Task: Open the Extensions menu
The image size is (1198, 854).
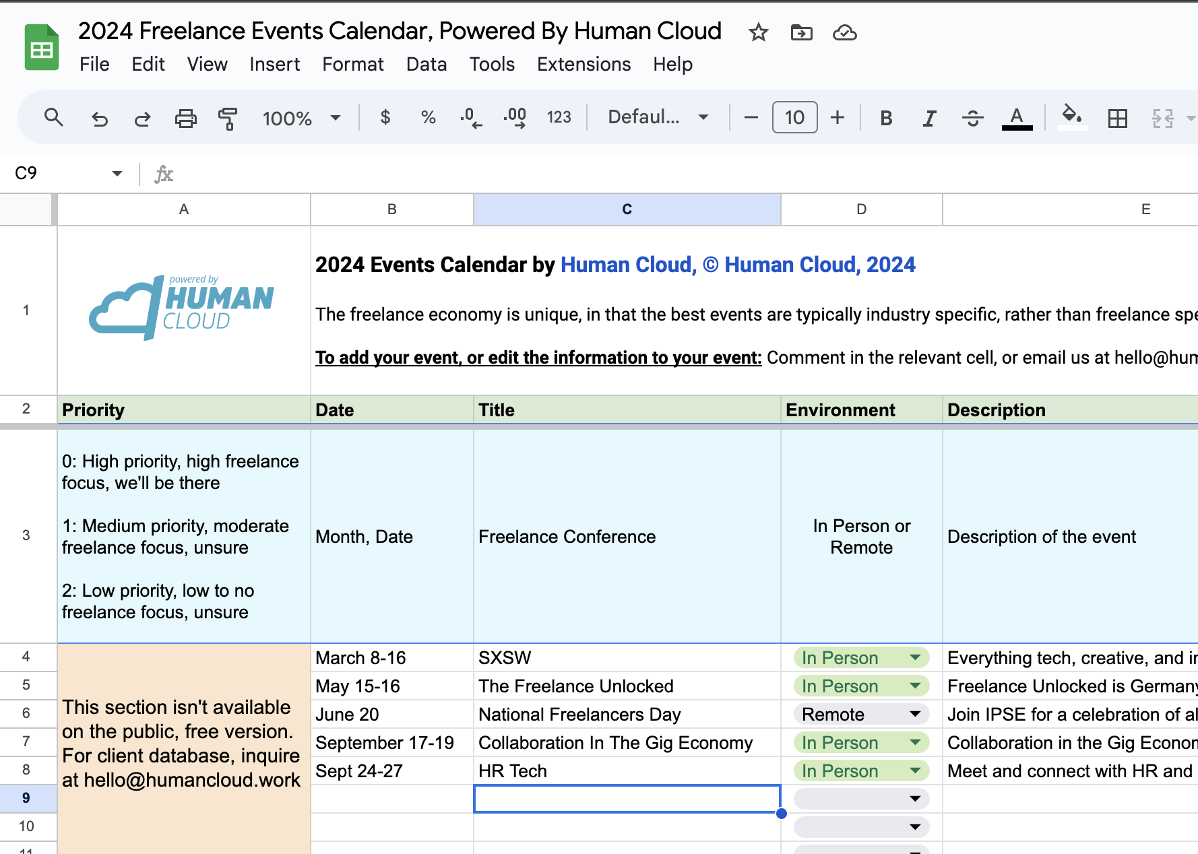Action: (584, 65)
